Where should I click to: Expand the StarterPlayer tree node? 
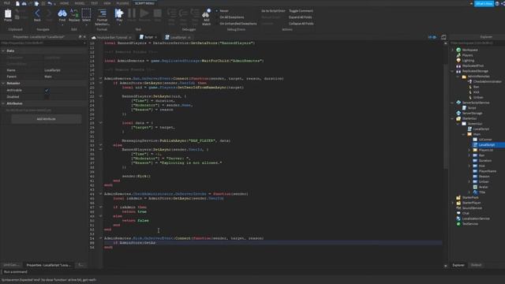coord(452,203)
